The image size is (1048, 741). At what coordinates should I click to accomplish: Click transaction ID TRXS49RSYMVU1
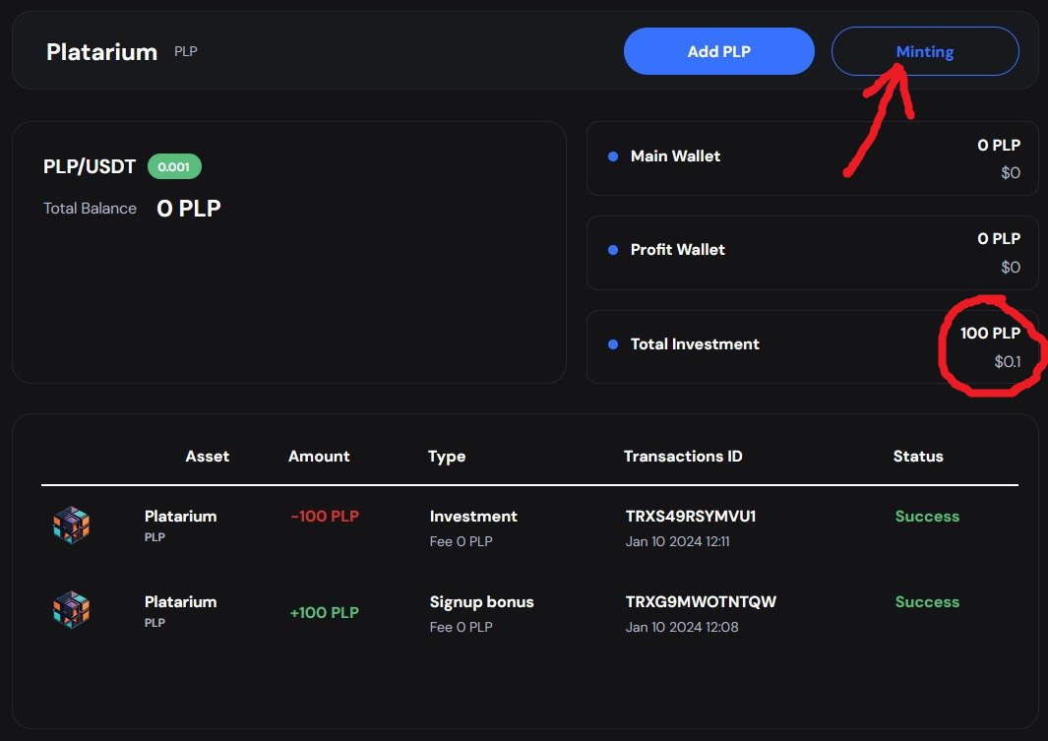pyautogui.click(x=691, y=516)
